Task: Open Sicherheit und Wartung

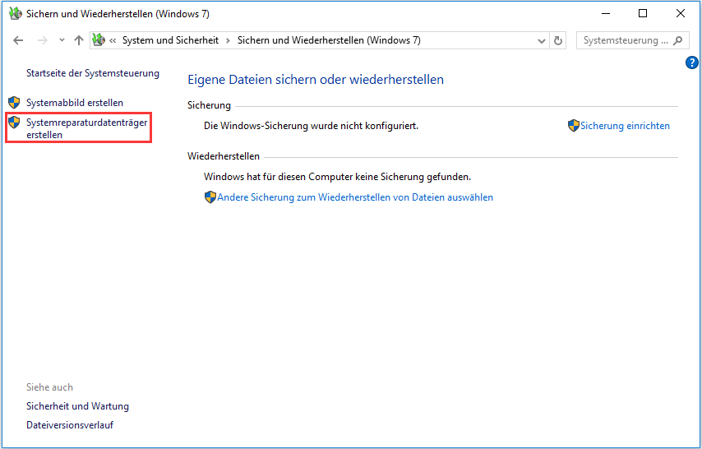Action: click(x=77, y=406)
